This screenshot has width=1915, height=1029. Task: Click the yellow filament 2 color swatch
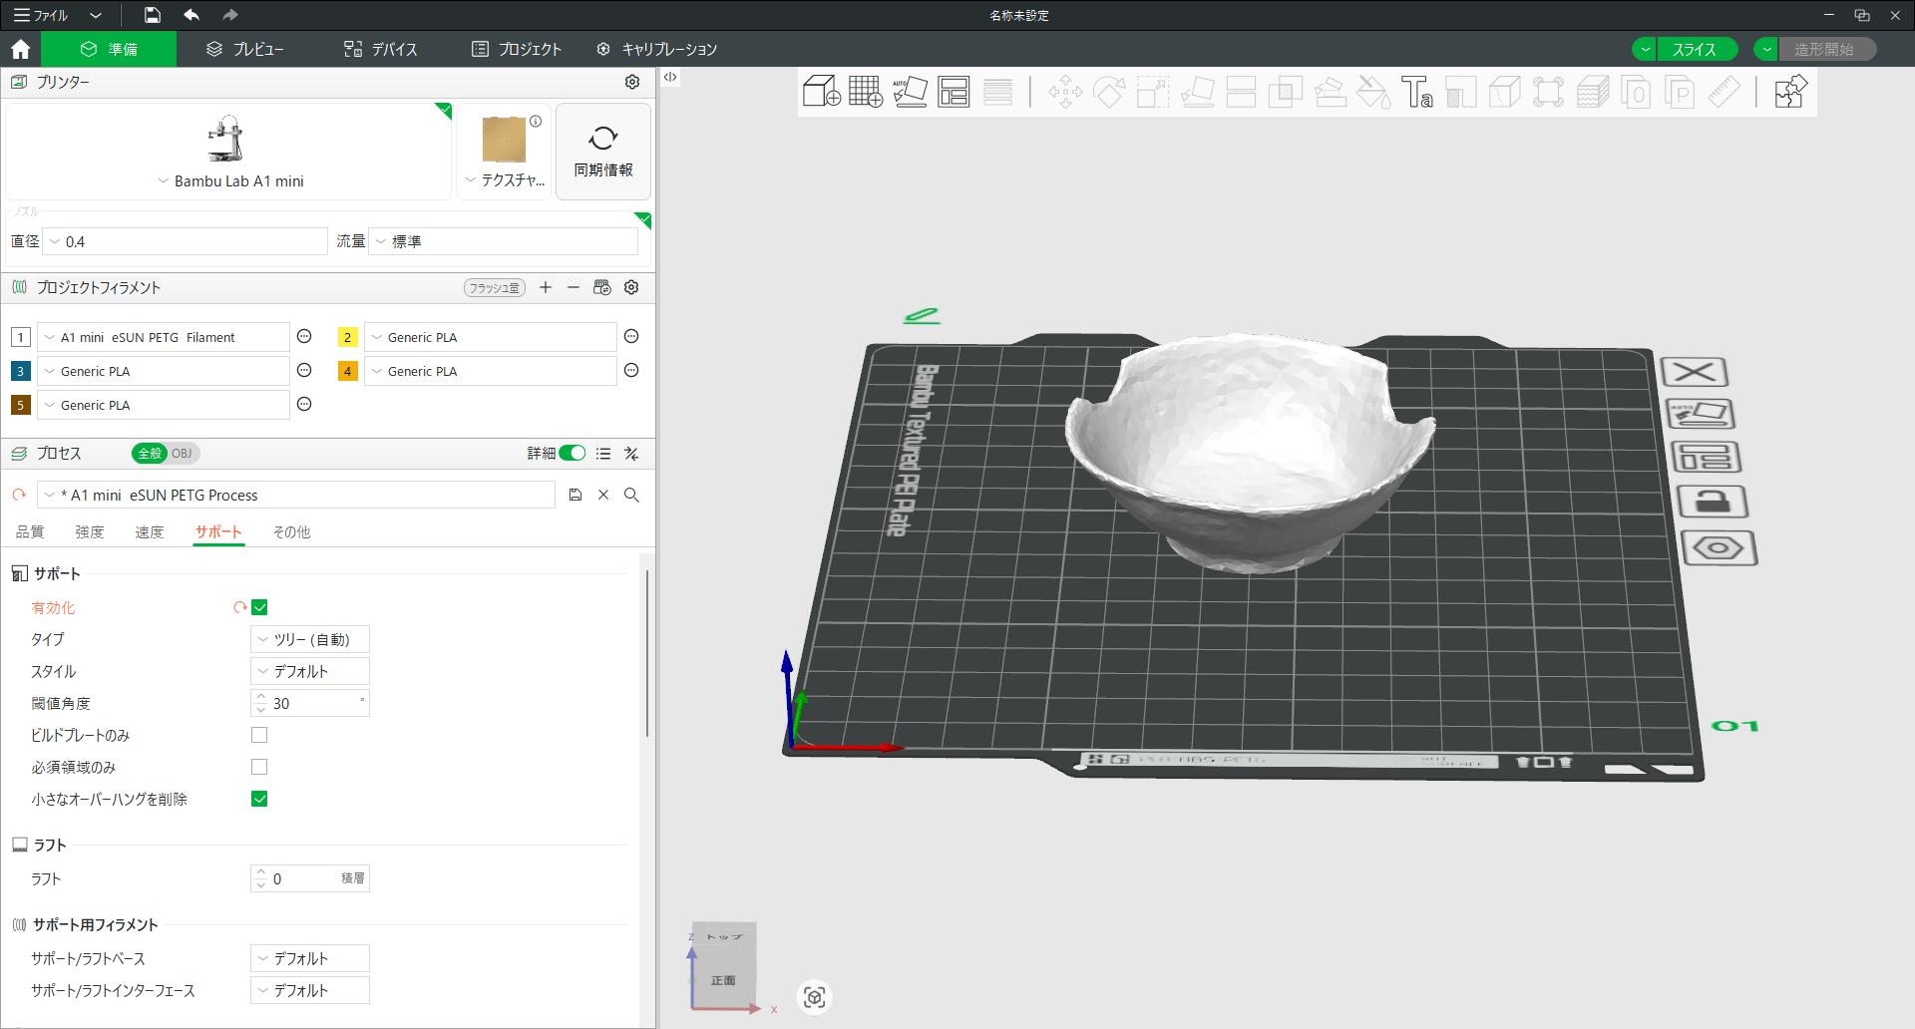347,337
